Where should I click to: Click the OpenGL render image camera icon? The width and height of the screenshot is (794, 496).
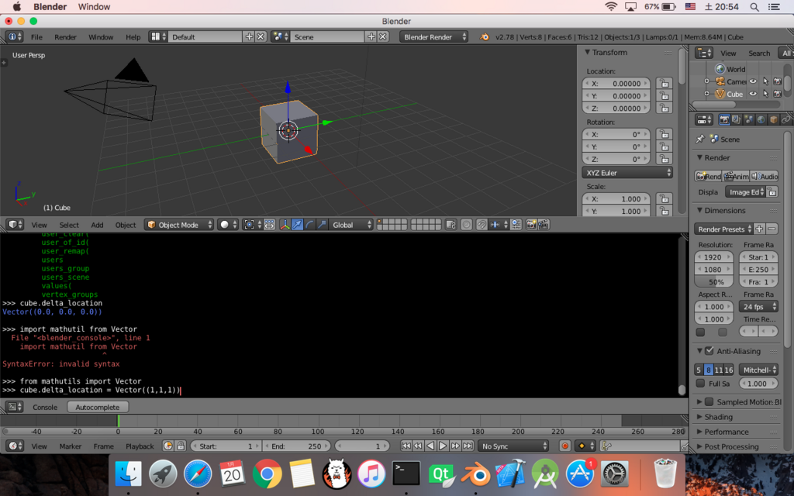pyautogui.click(x=530, y=225)
